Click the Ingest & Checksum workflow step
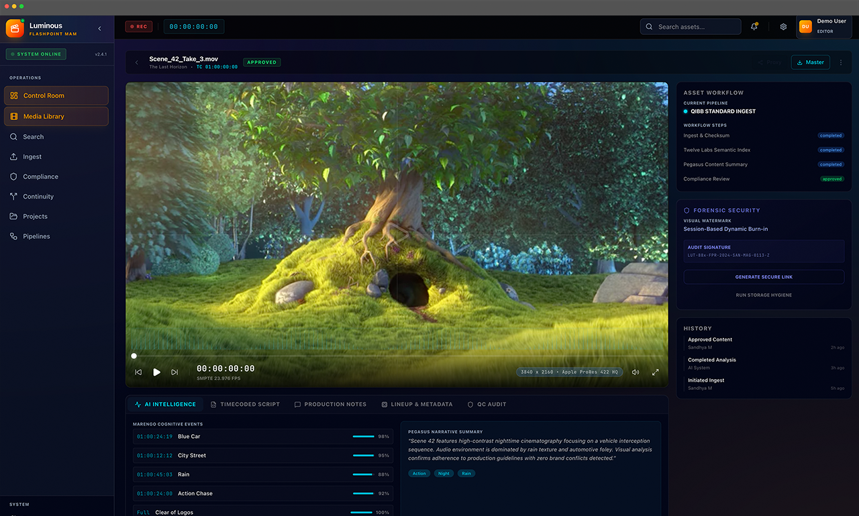 pyautogui.click(x=764, y=136)
